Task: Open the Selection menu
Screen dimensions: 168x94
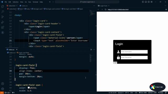Action: (15, 2)
